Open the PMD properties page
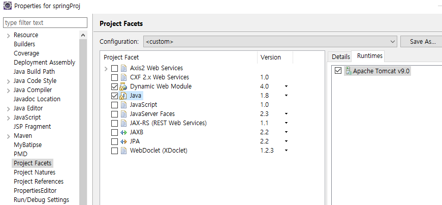The width and height of the screenshot is (442, 205). pos(21,154)
